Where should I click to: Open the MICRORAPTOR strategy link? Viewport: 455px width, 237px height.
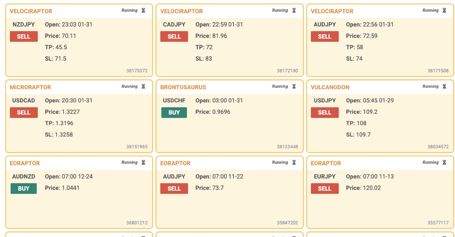(x=30, y=87)
